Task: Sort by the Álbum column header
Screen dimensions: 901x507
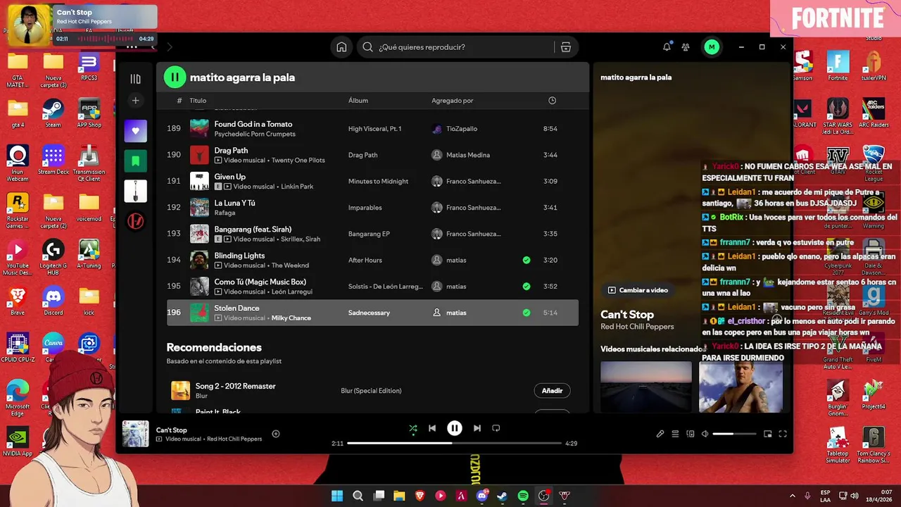Action: point(358,101)
